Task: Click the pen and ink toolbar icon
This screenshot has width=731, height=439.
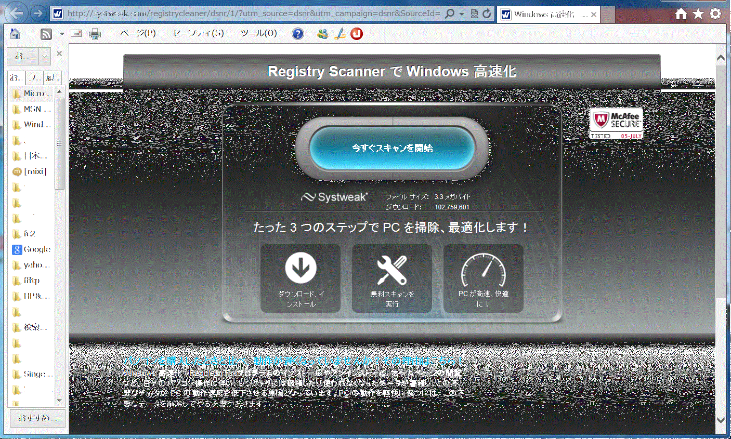Action: pyautogui.click(x=340, y=34)
